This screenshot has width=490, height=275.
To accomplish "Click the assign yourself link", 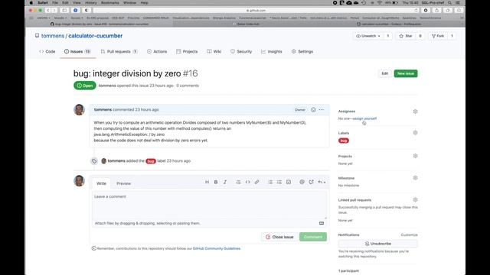I will click(x=364, y=118).
